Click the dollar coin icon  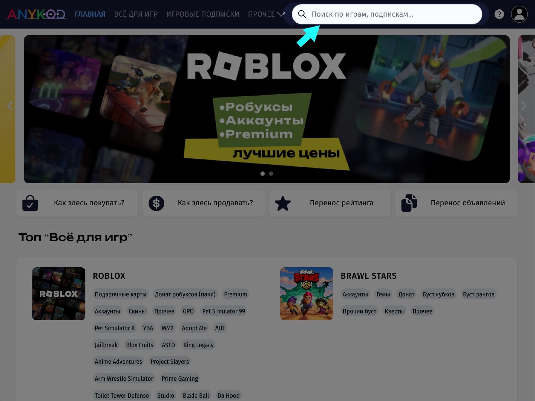[x=156, y=203]
